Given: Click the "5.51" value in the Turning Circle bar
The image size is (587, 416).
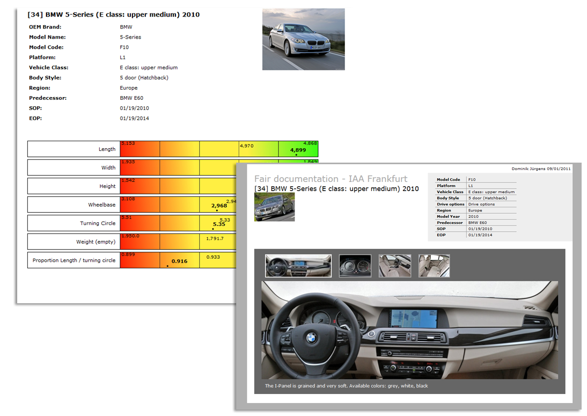Looking at the screenshot, I should [x=127, y=217].
